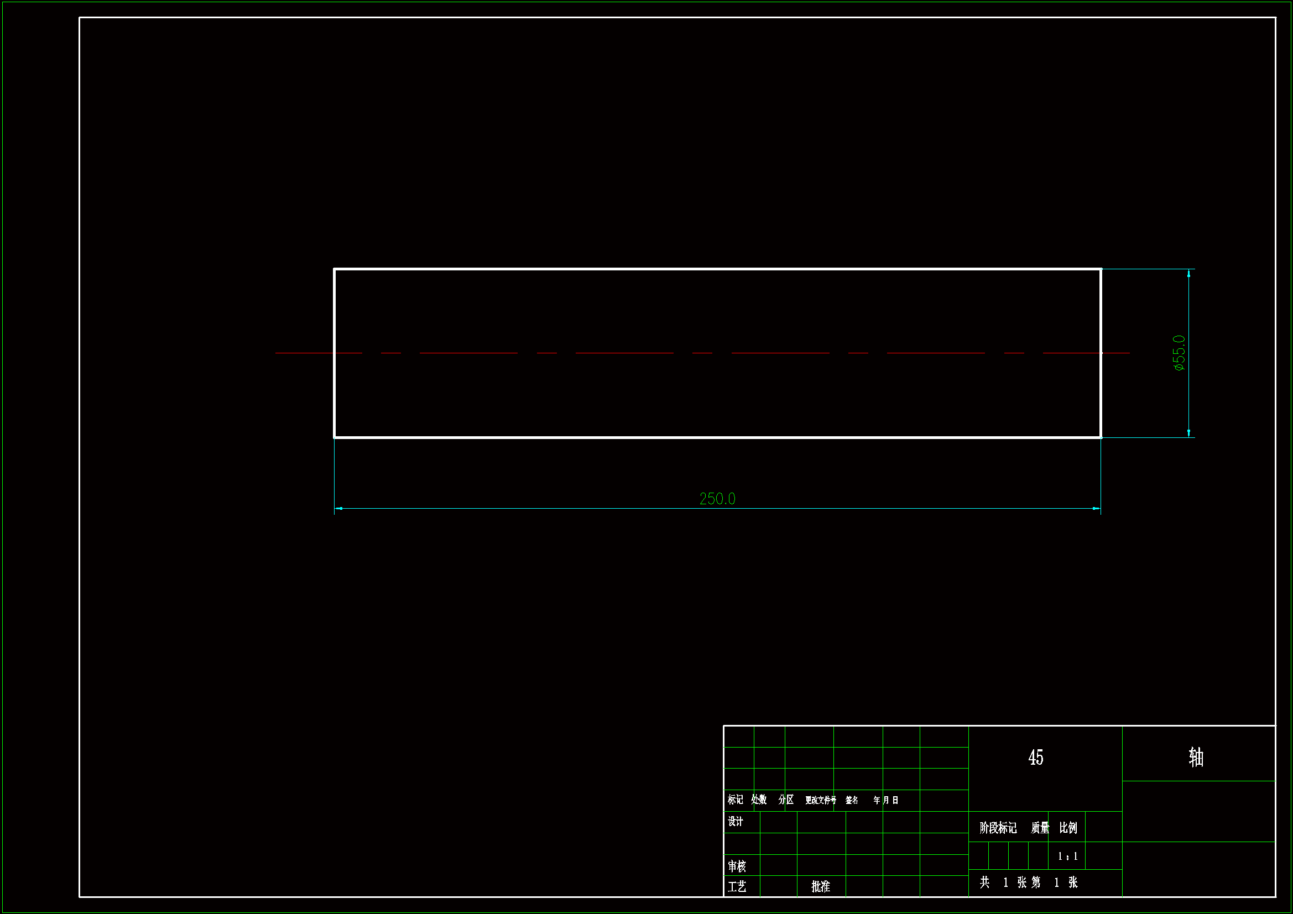This screenshot has width=1293, height=914.
Task: Select the shaft rectangle's left edge
Action: 335,394
